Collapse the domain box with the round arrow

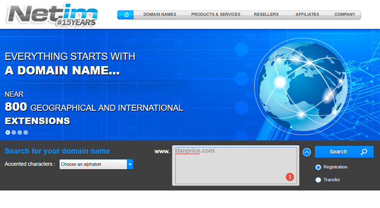(x=307, y=153)
